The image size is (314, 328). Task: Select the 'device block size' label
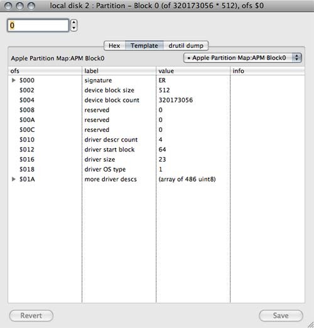coord(109,90)
